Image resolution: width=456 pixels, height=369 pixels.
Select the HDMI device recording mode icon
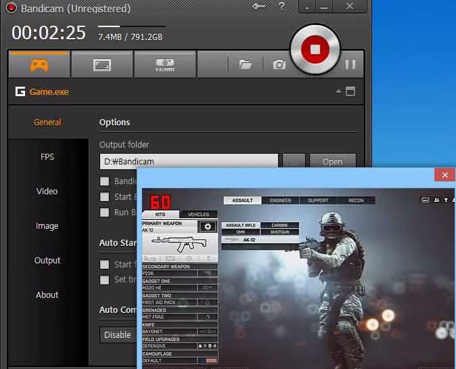pos(165,64)
